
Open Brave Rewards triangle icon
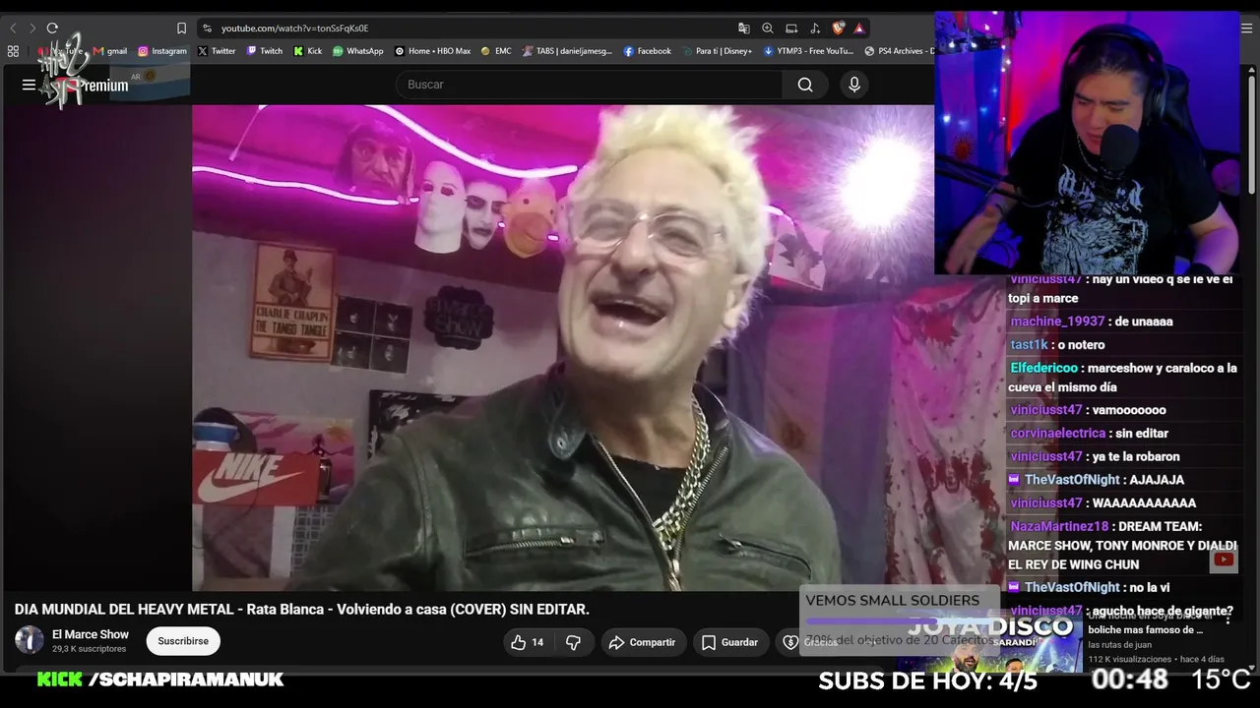pos(859,28)
